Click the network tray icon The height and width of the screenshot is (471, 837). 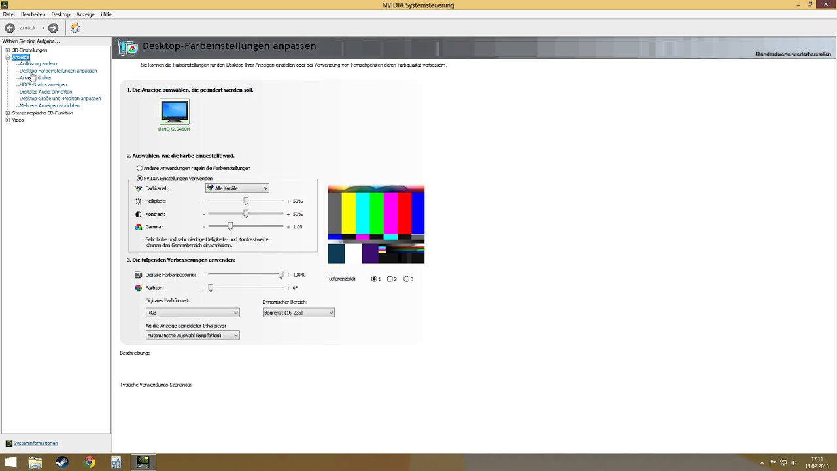(x=783, y=462)
